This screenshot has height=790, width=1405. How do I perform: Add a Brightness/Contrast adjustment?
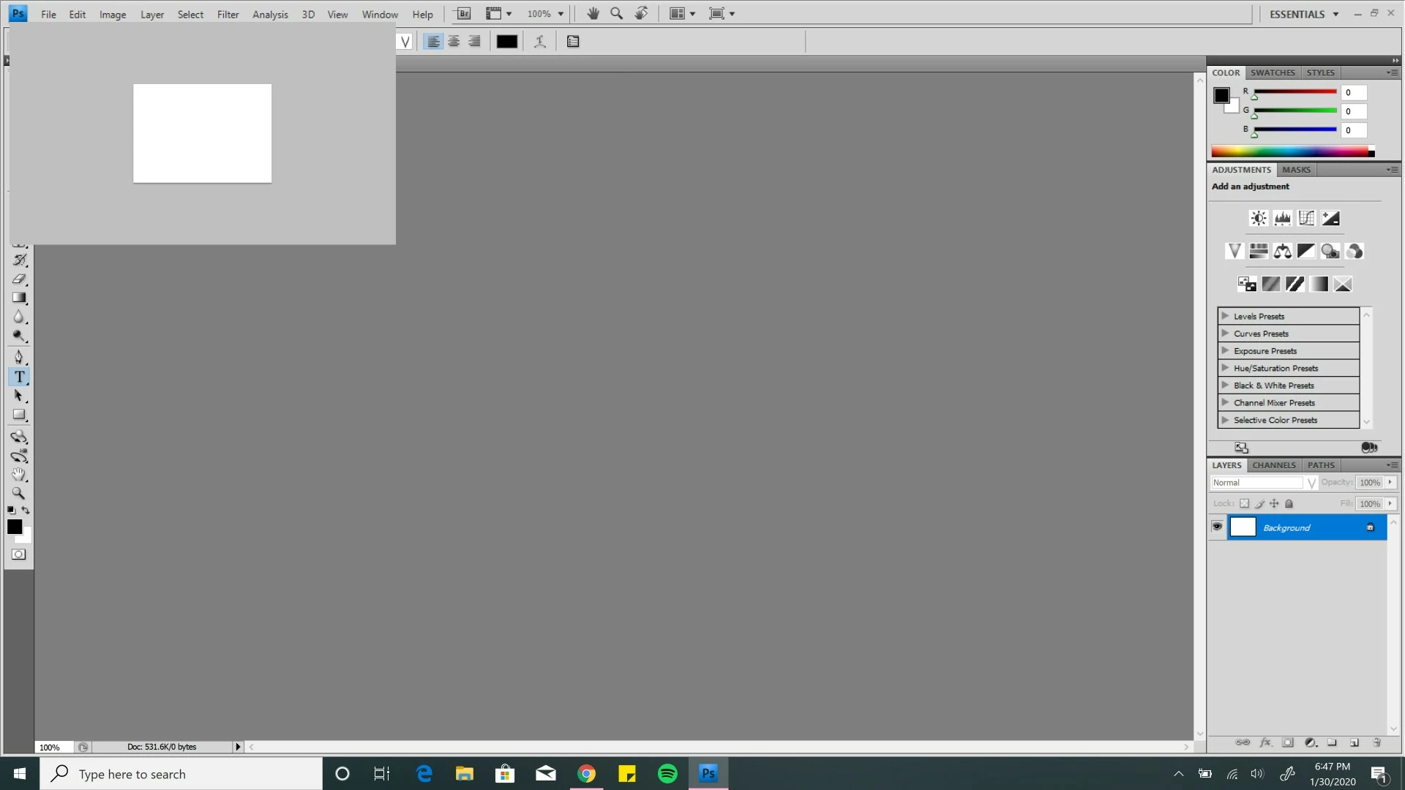(x=1258, y=218)
